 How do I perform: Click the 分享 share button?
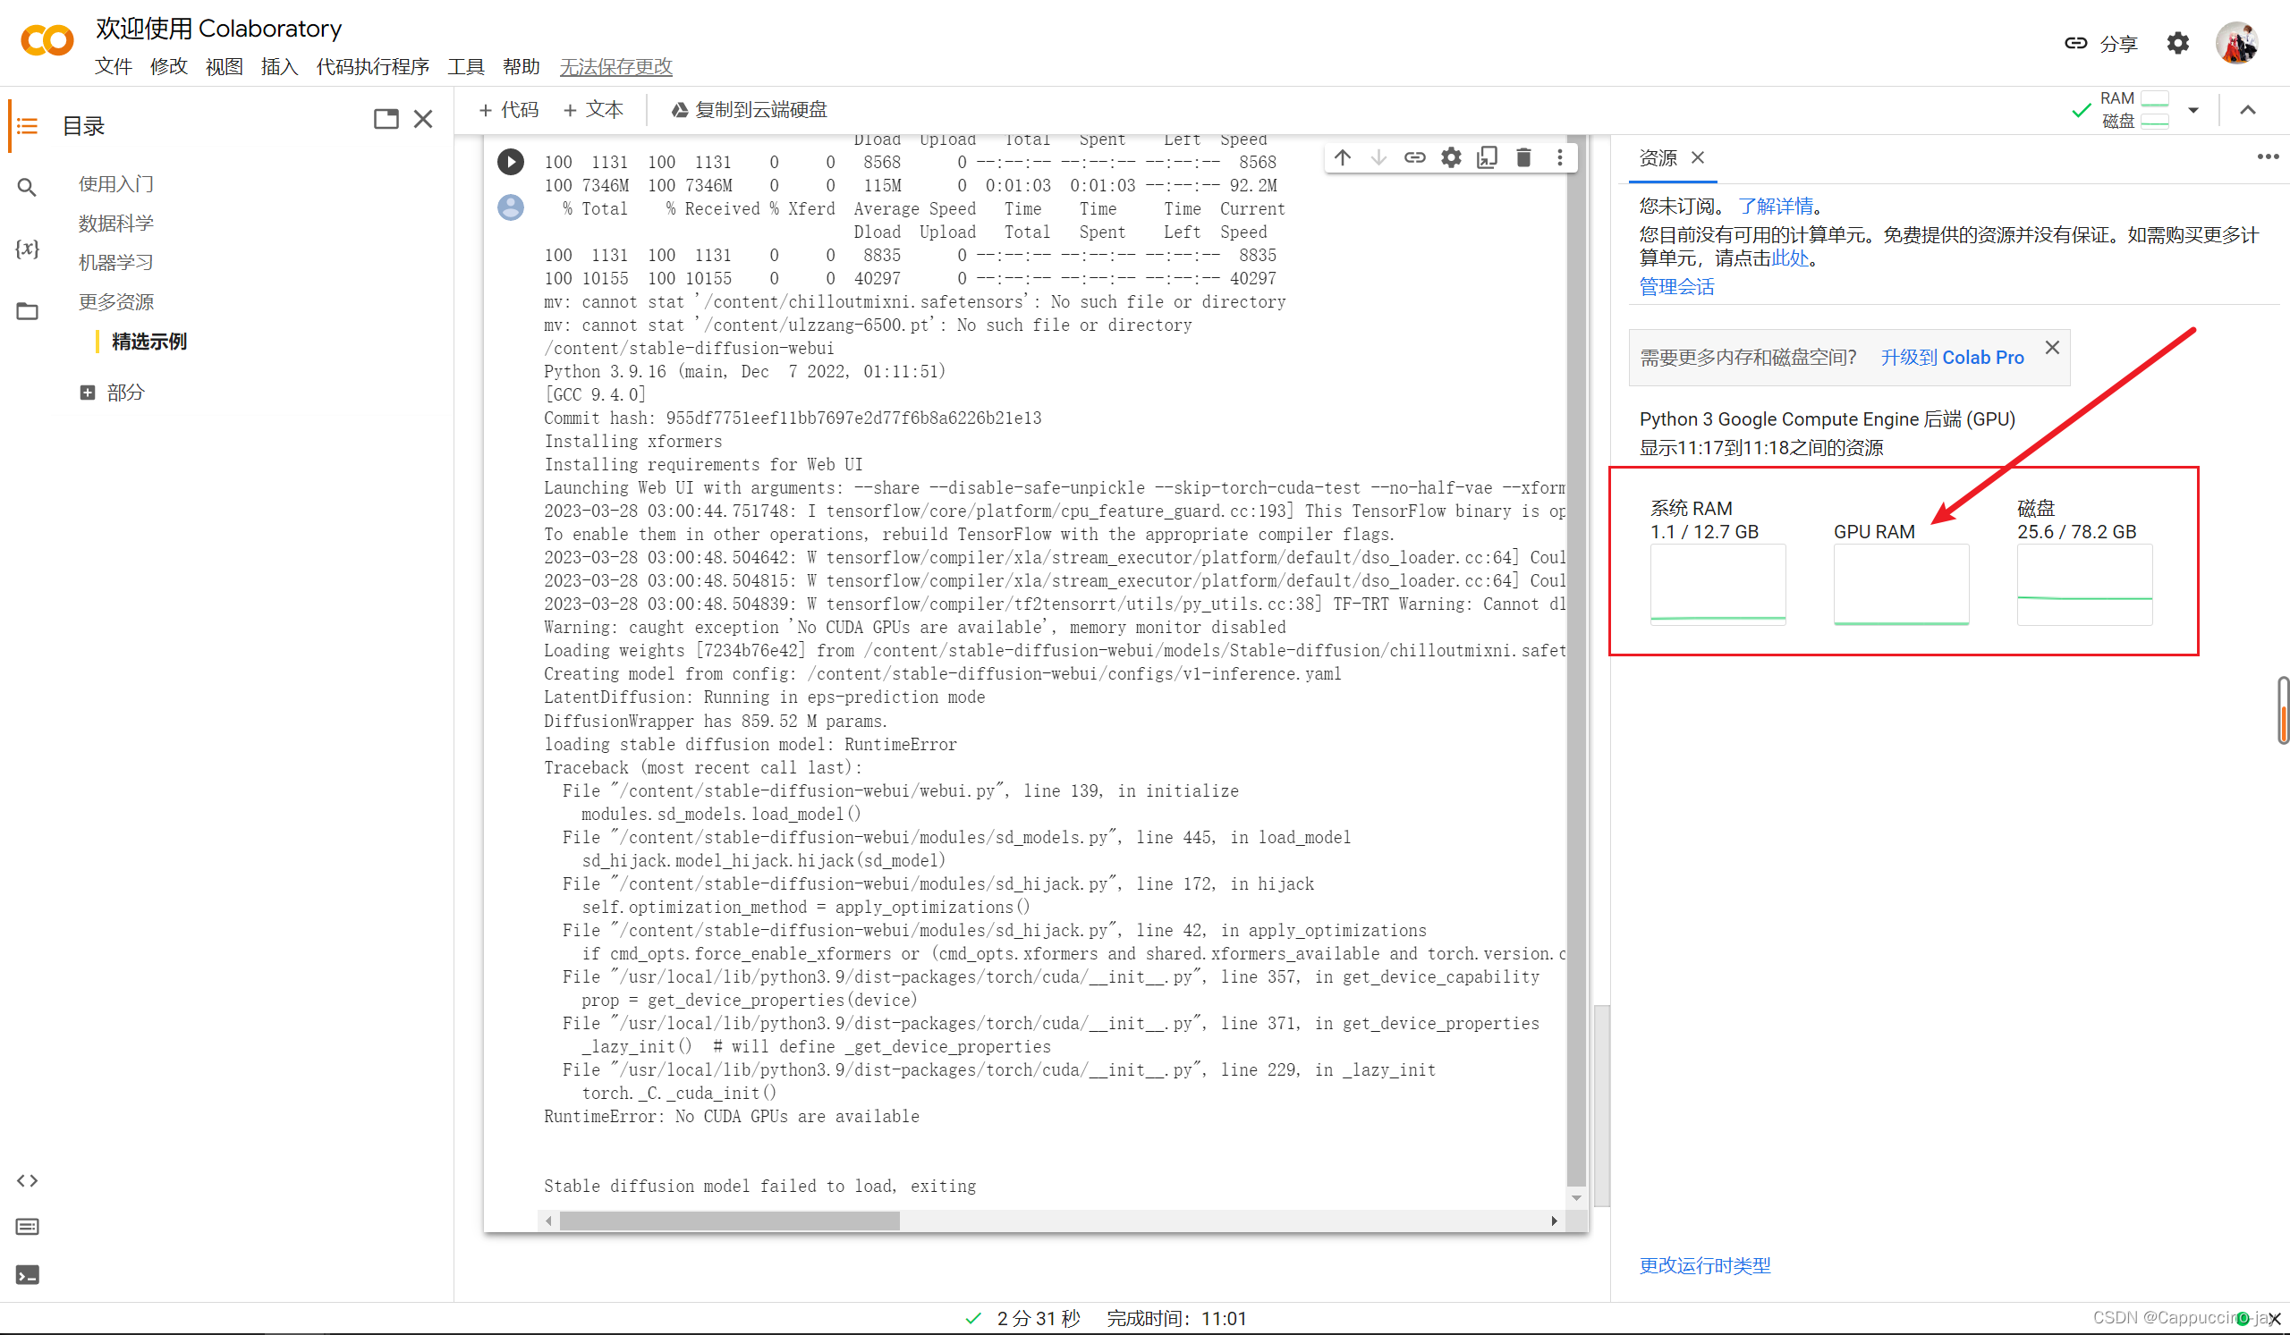[2102, 43]
